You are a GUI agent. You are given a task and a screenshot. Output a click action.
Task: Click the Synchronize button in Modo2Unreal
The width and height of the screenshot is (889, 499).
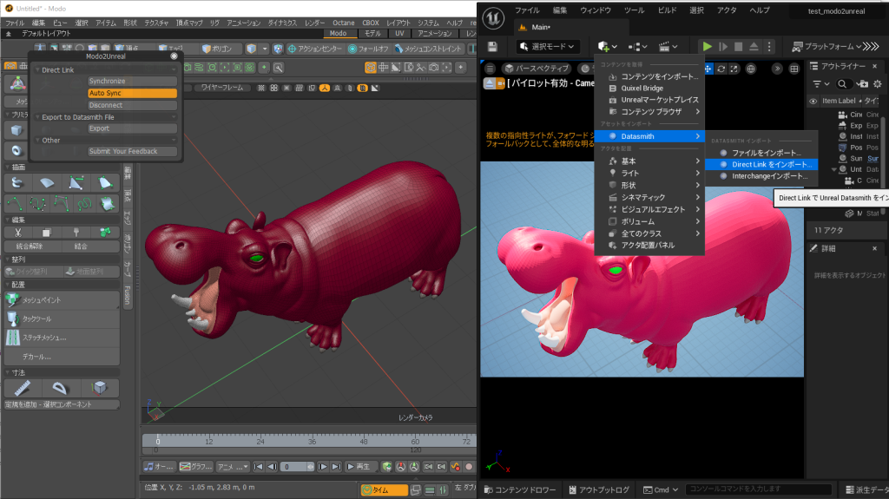tap(131, 82)
